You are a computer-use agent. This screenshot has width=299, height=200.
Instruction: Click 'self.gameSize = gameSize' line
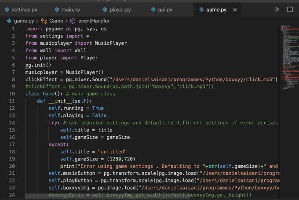[95, 137]
